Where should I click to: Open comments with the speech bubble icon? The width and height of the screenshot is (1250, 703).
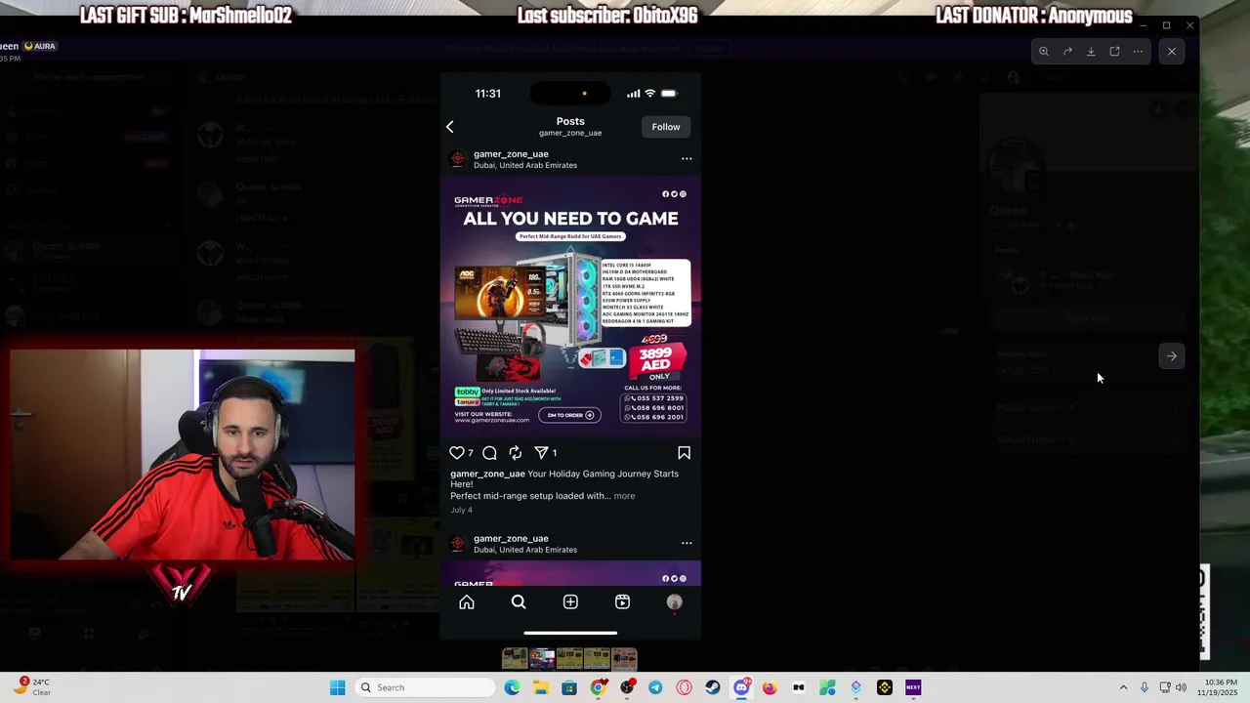(490, 453)
